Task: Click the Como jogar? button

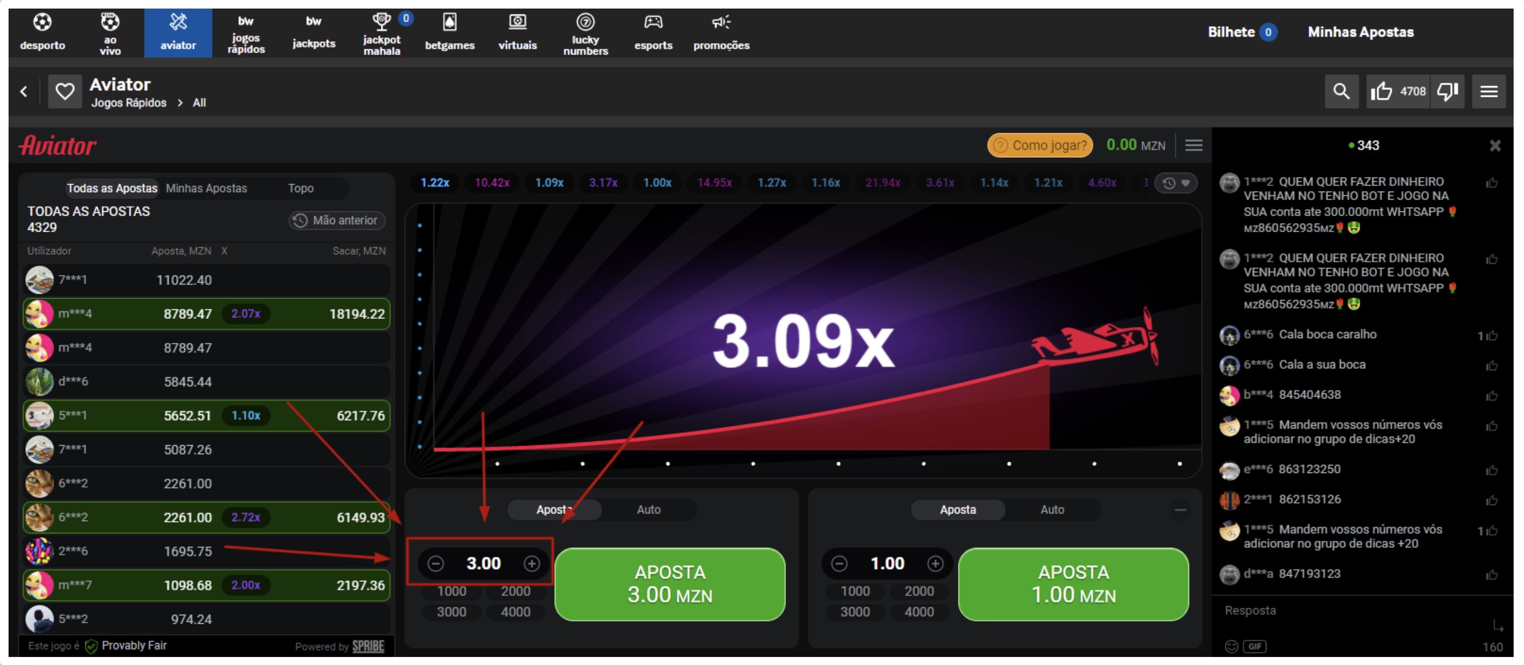Action: [x=1039, y=146]
